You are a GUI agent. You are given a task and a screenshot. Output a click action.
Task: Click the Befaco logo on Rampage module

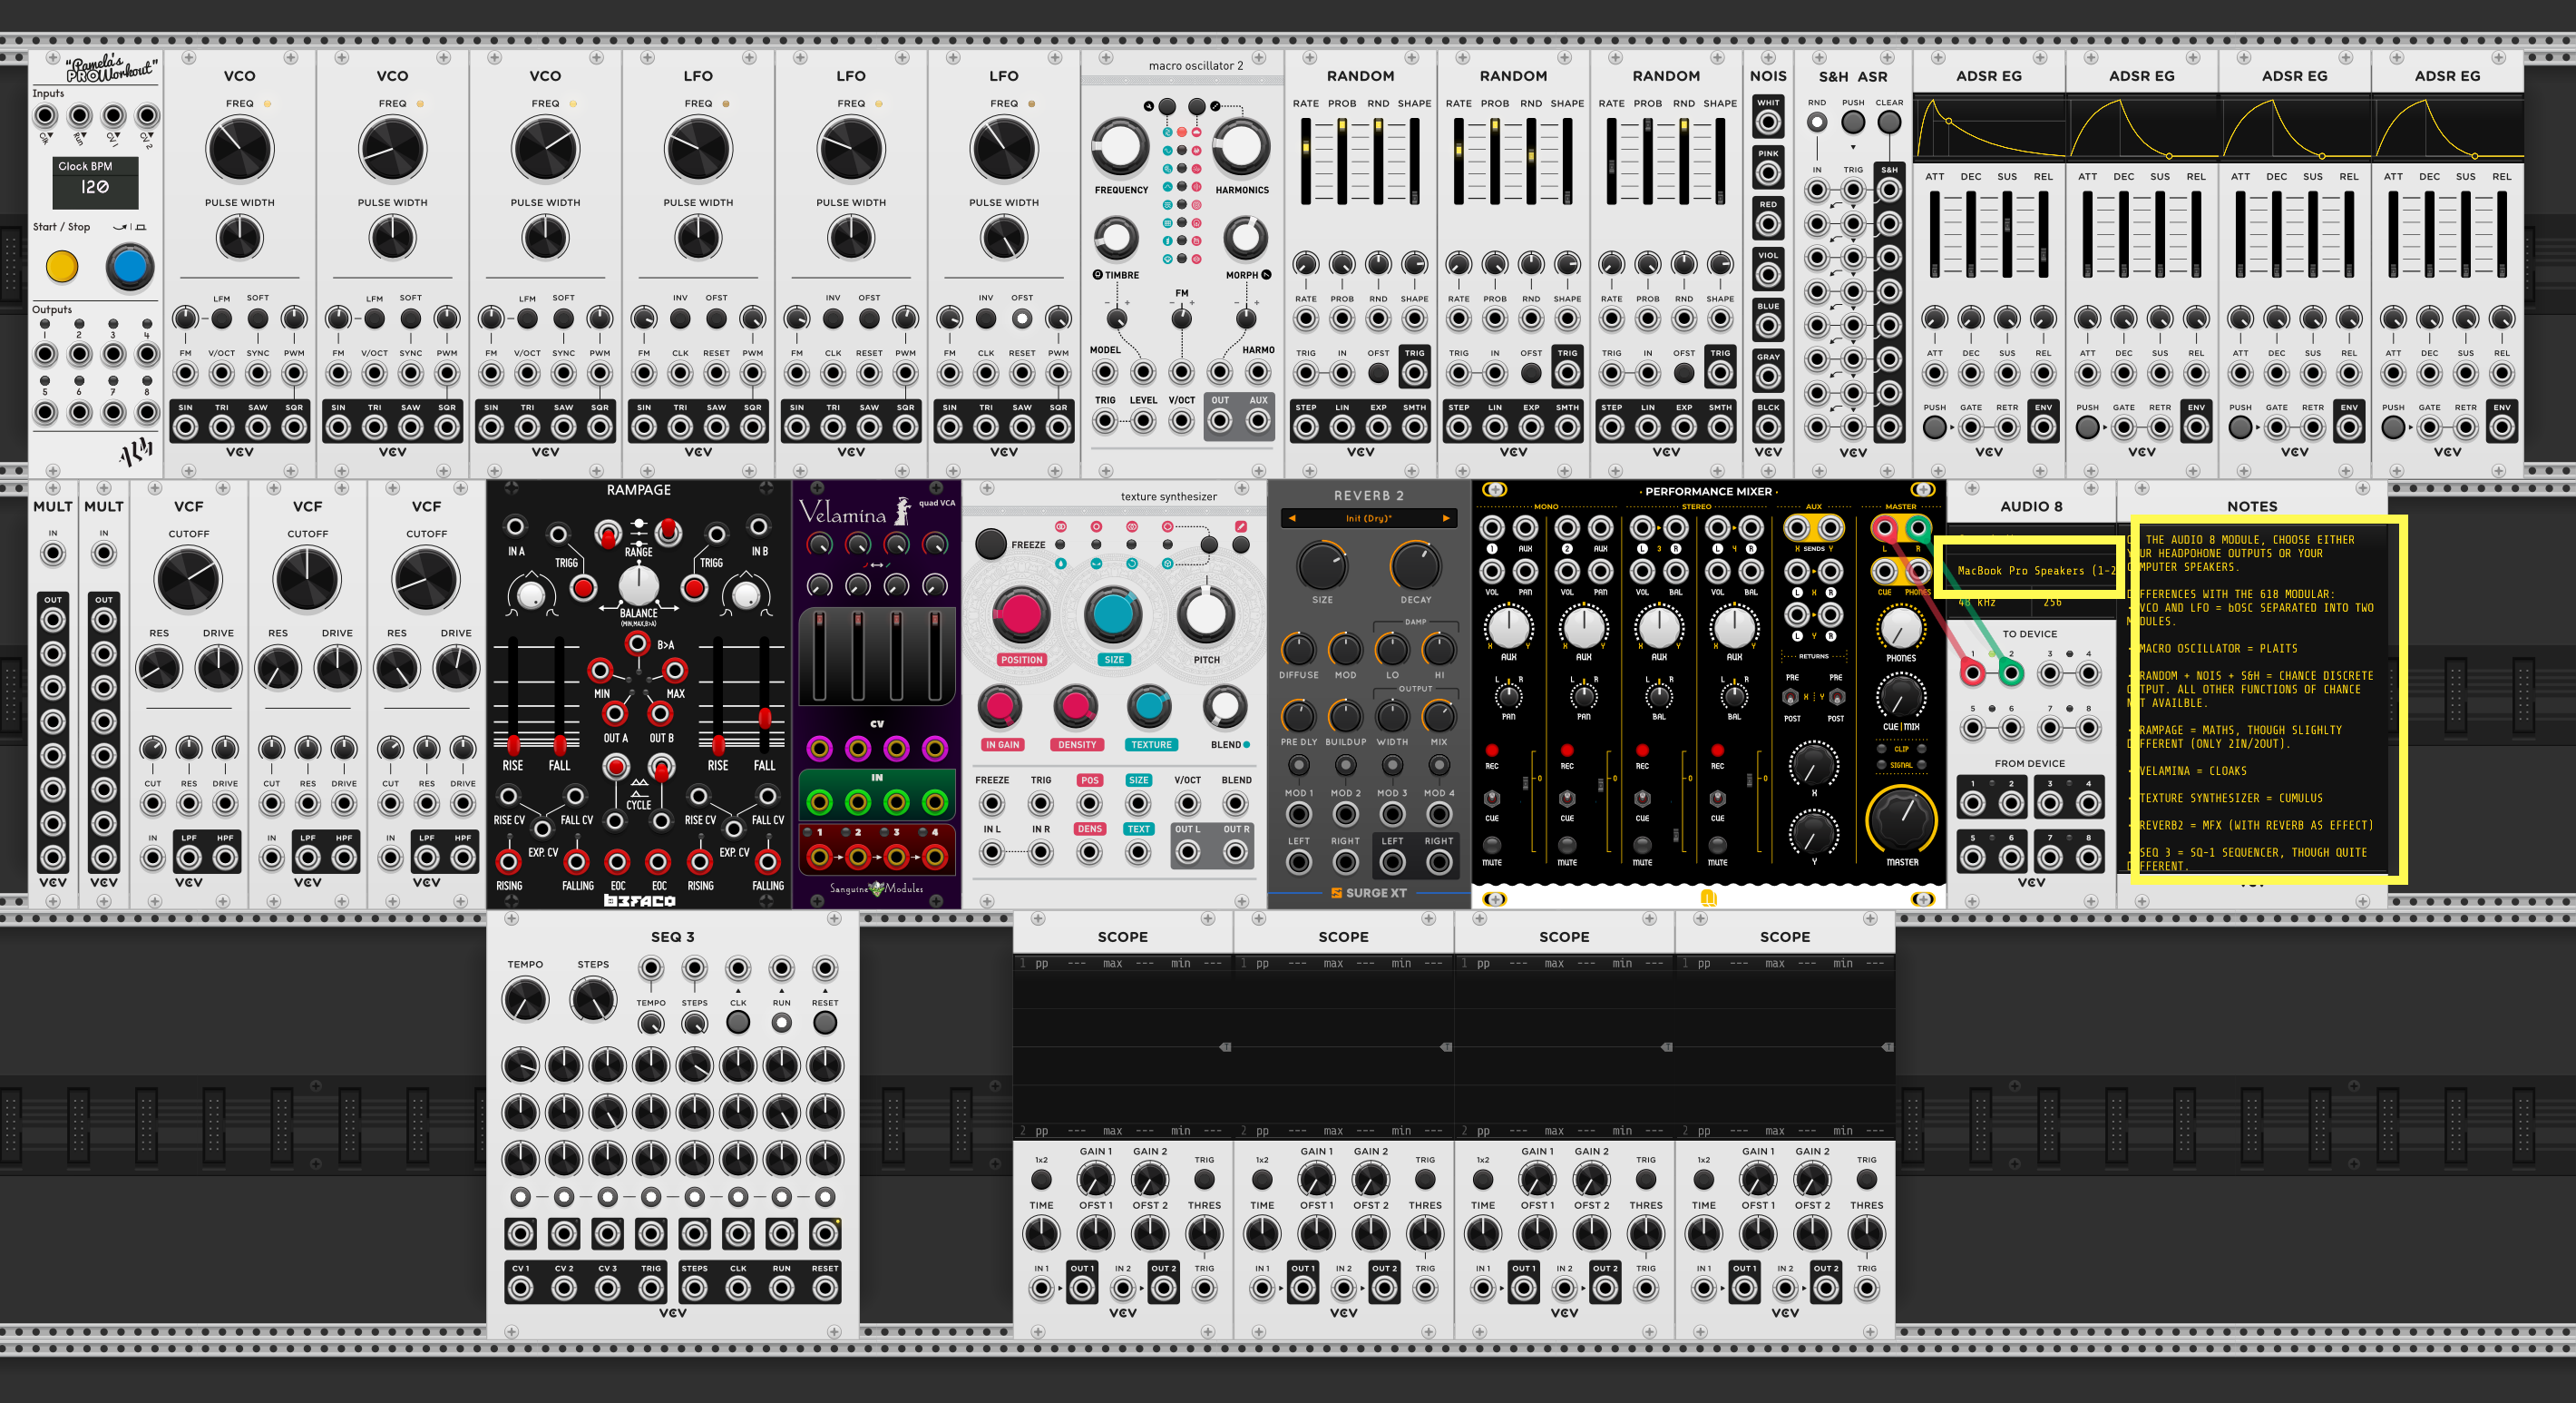639,900
